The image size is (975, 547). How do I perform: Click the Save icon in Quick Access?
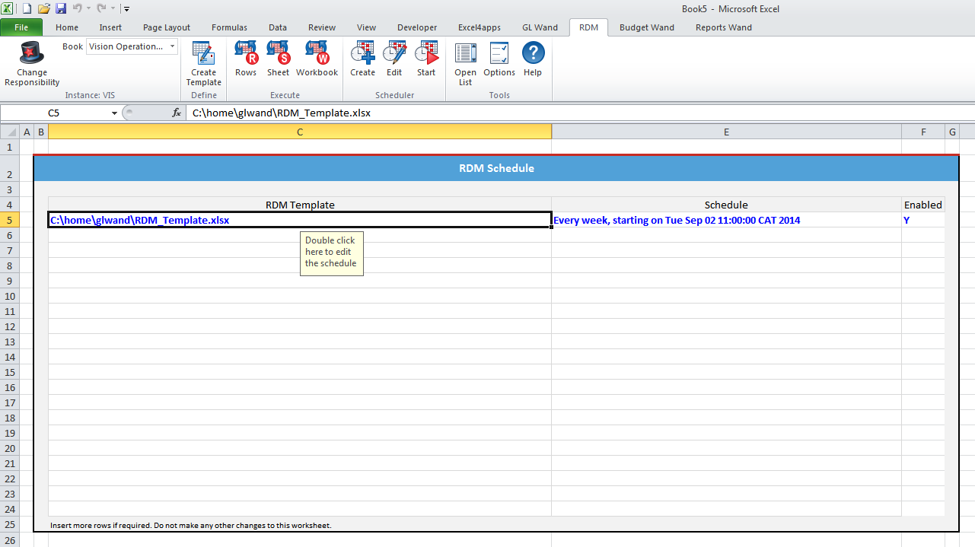pyautogui.click(x=61, y=8)
